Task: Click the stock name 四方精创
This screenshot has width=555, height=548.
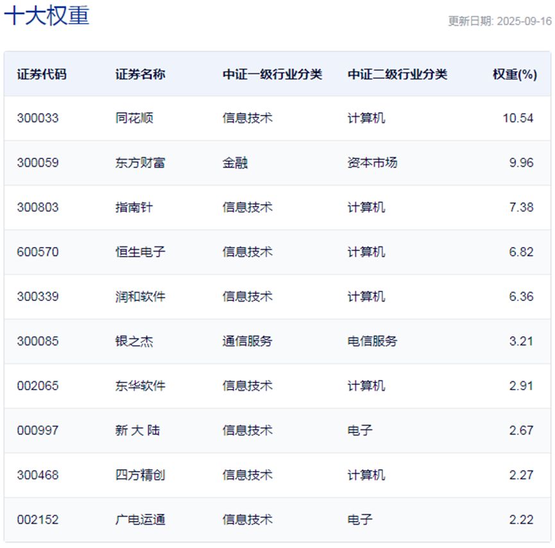Action: [140, 475]
